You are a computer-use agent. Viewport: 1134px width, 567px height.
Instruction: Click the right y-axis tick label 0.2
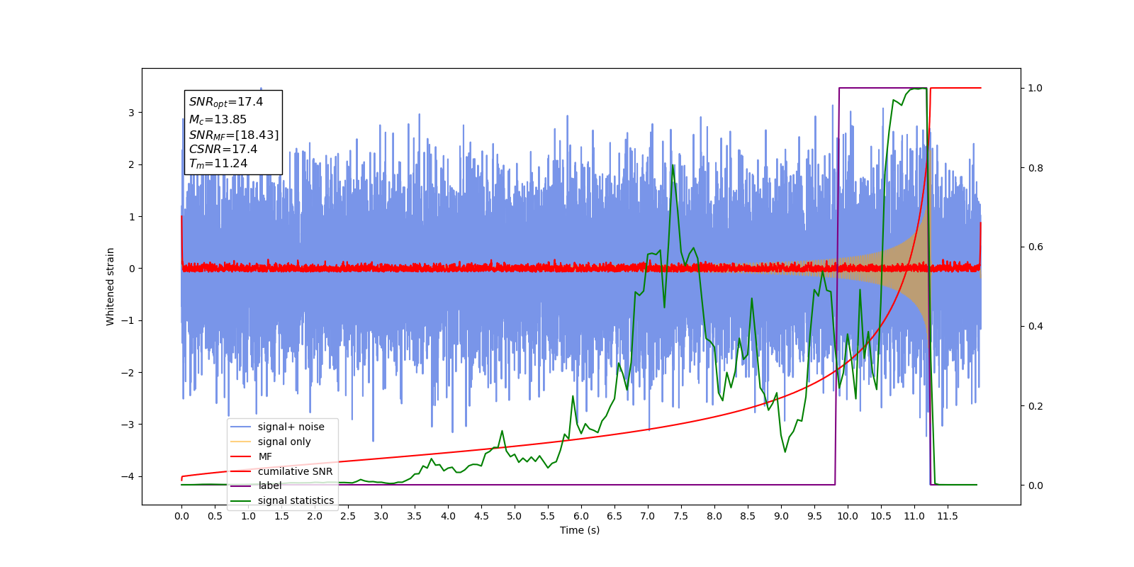click(1035, 406)
